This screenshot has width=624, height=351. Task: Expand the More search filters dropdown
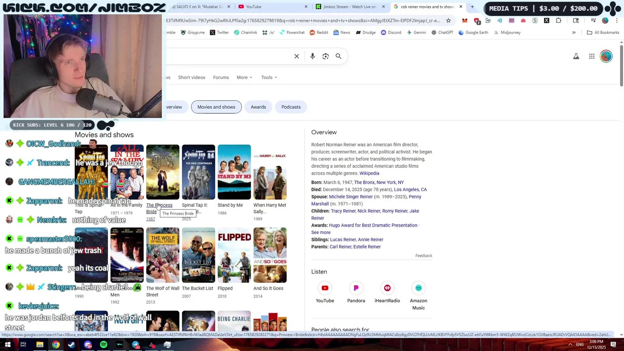pyautogui.click(x=244, y=78)
